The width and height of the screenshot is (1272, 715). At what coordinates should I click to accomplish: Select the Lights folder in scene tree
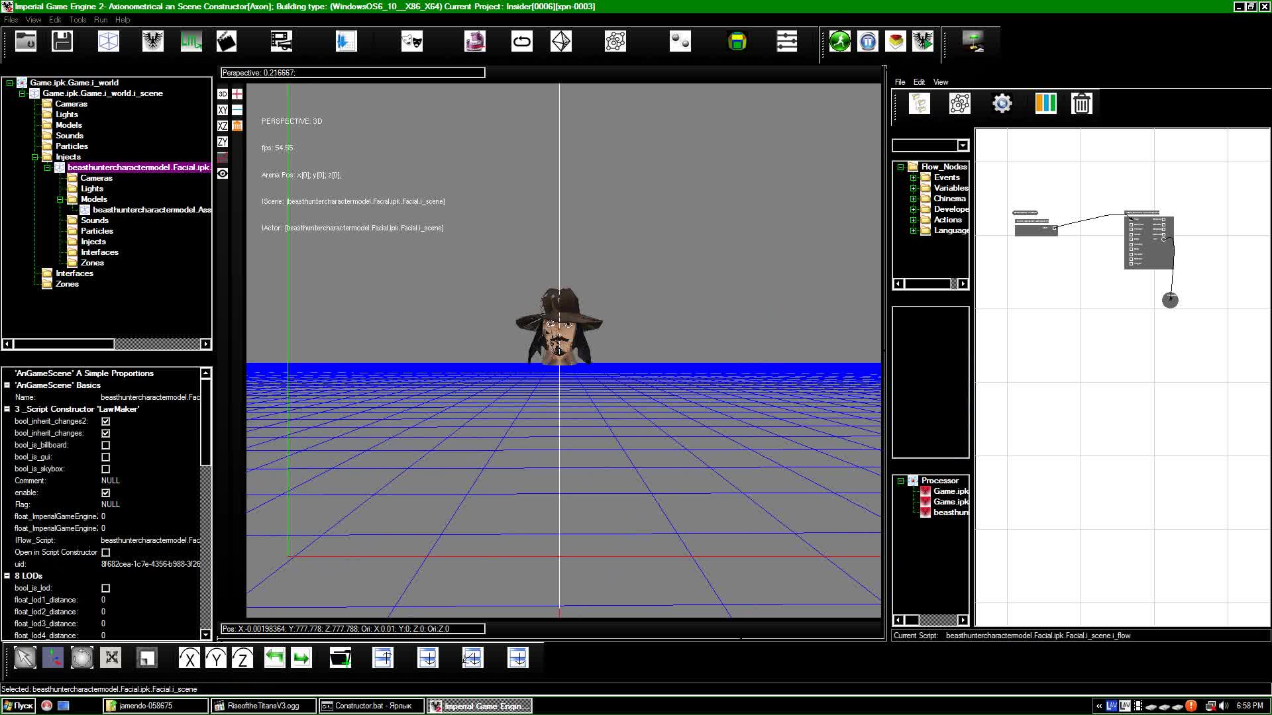pos(66,114)
